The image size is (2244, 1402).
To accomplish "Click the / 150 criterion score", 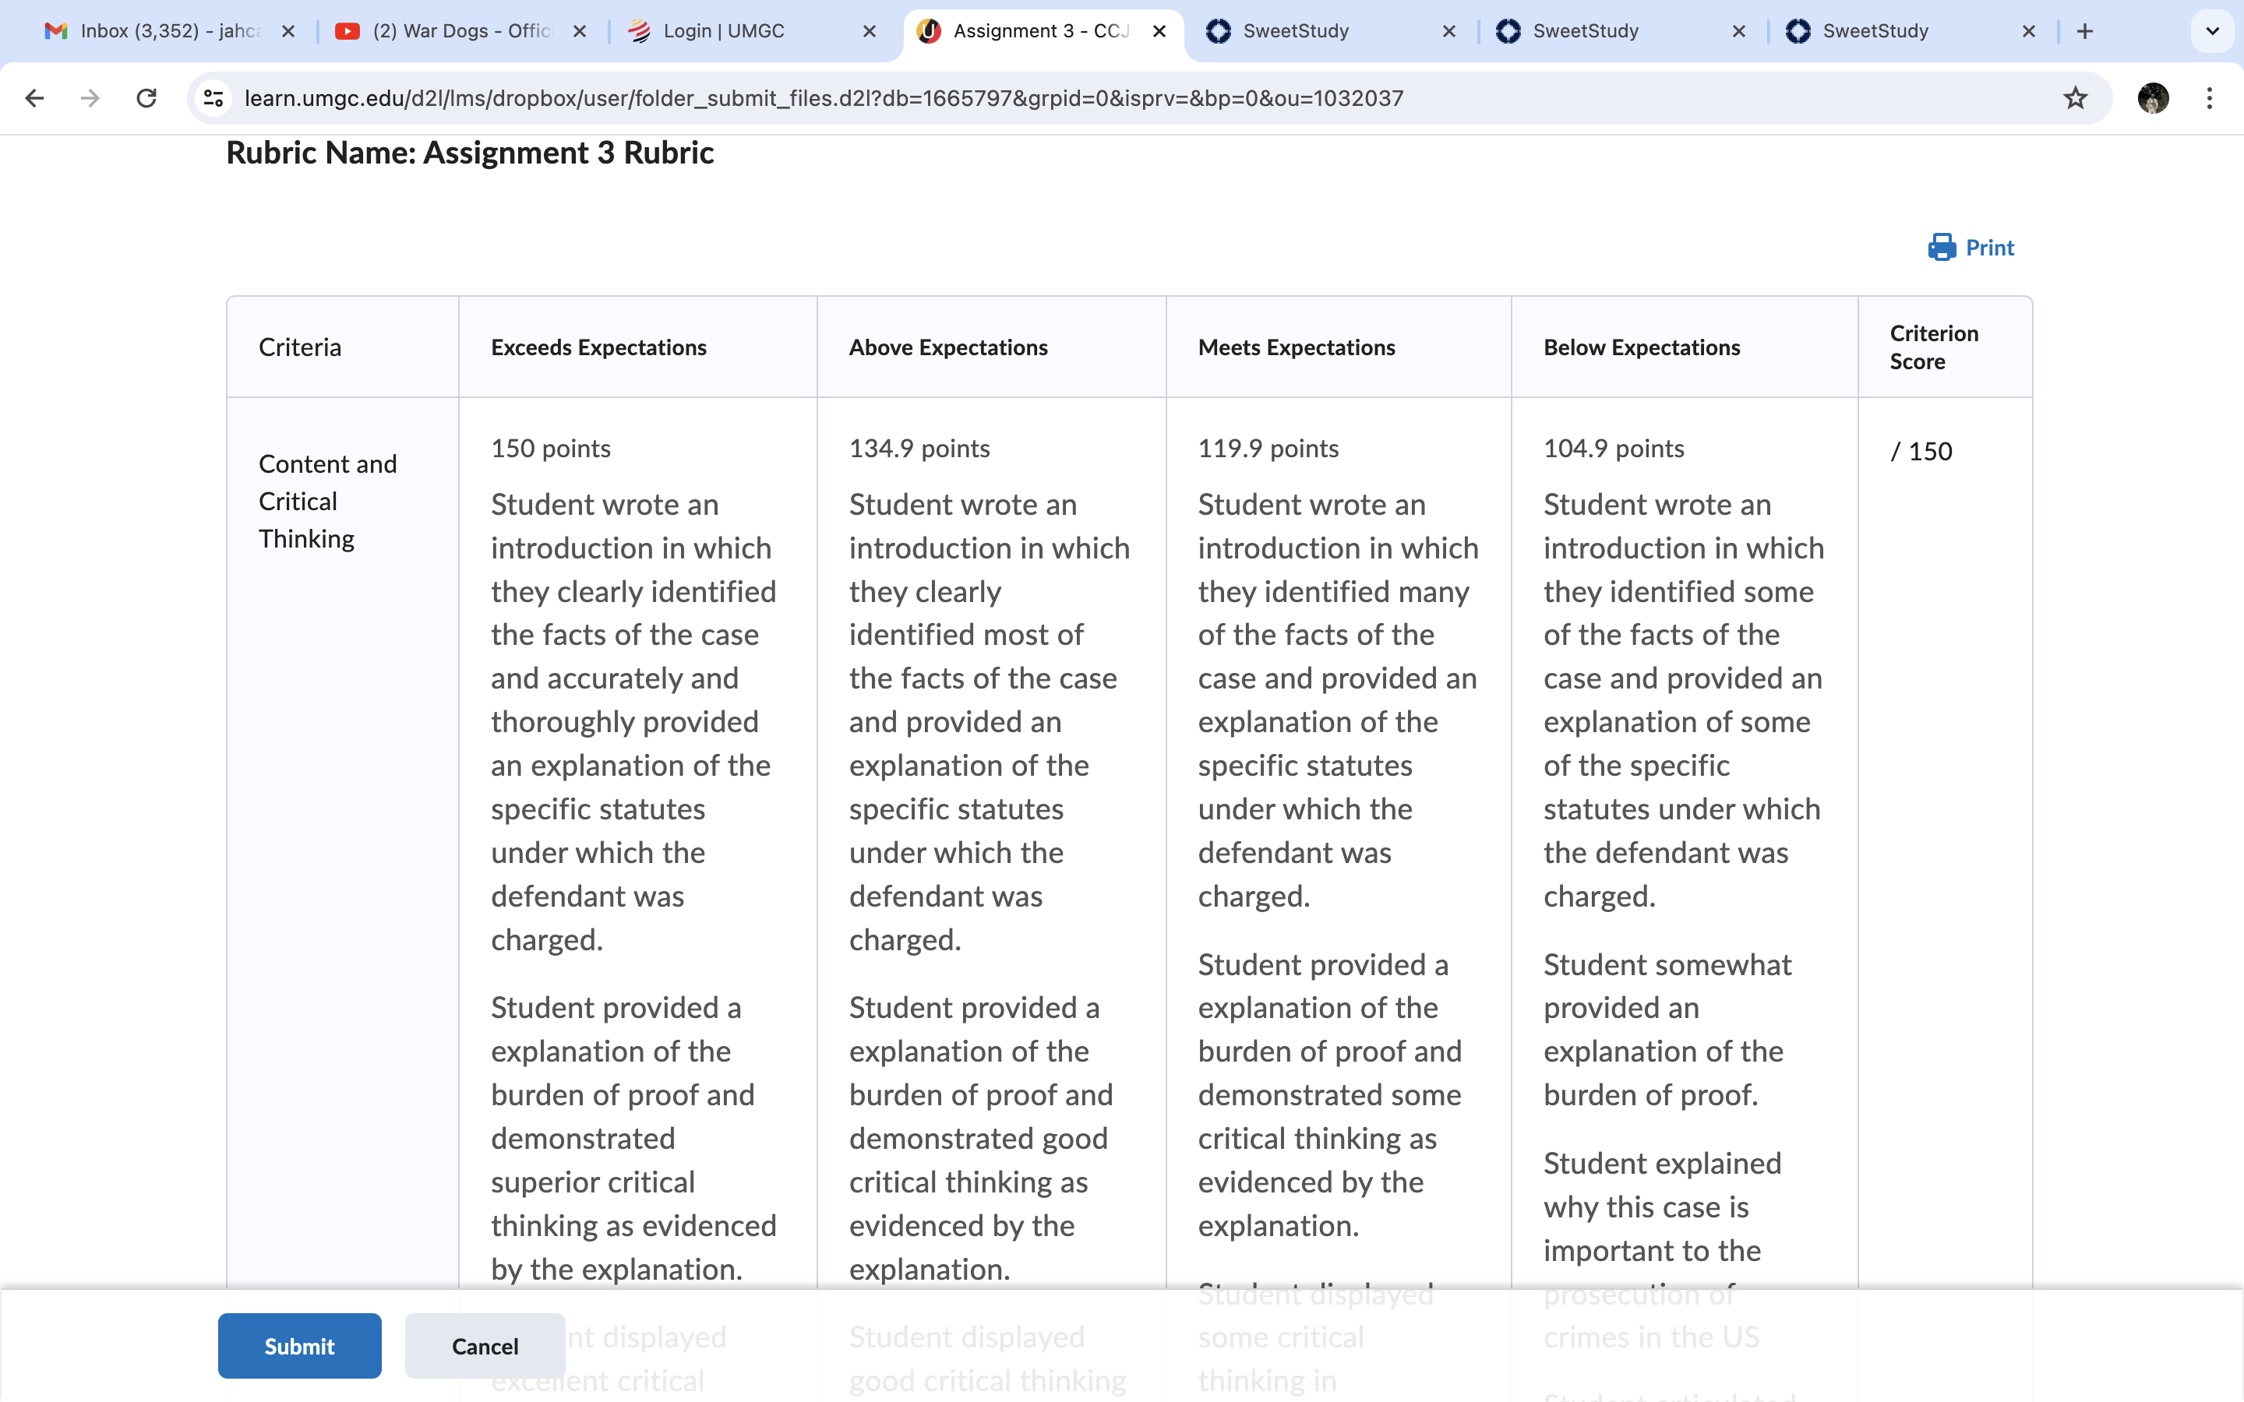I will (1921, 452).
